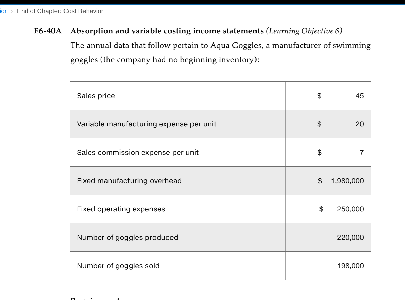Select the Learning Objective 6 text
The height and width of the screenshot is (300, 405).
coord(304,31)
